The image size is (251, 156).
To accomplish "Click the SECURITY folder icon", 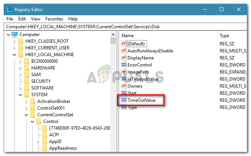I will [x=27, y=81].
